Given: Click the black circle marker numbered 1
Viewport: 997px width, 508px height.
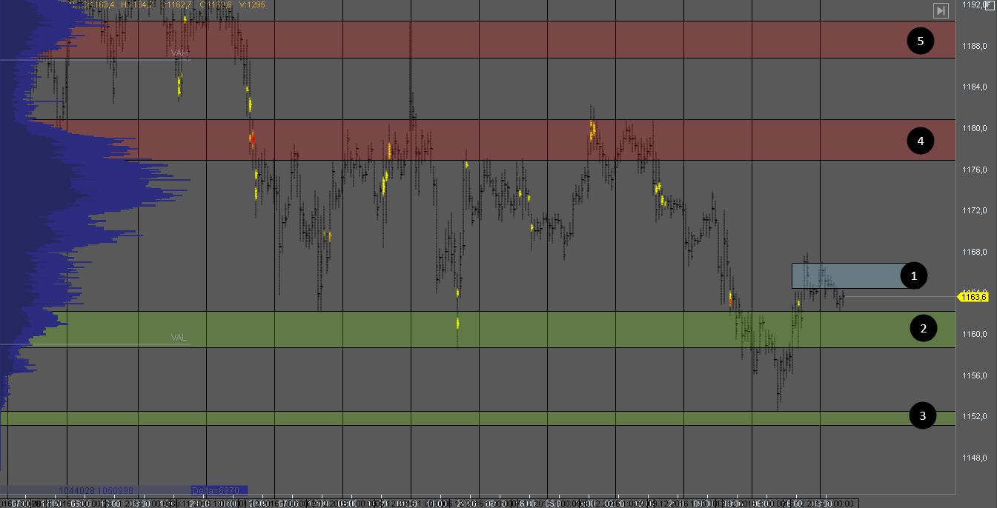Looking at the screenshot, I should tap(914, 275).
